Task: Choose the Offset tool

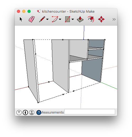Action: click(x=91, y=19)
